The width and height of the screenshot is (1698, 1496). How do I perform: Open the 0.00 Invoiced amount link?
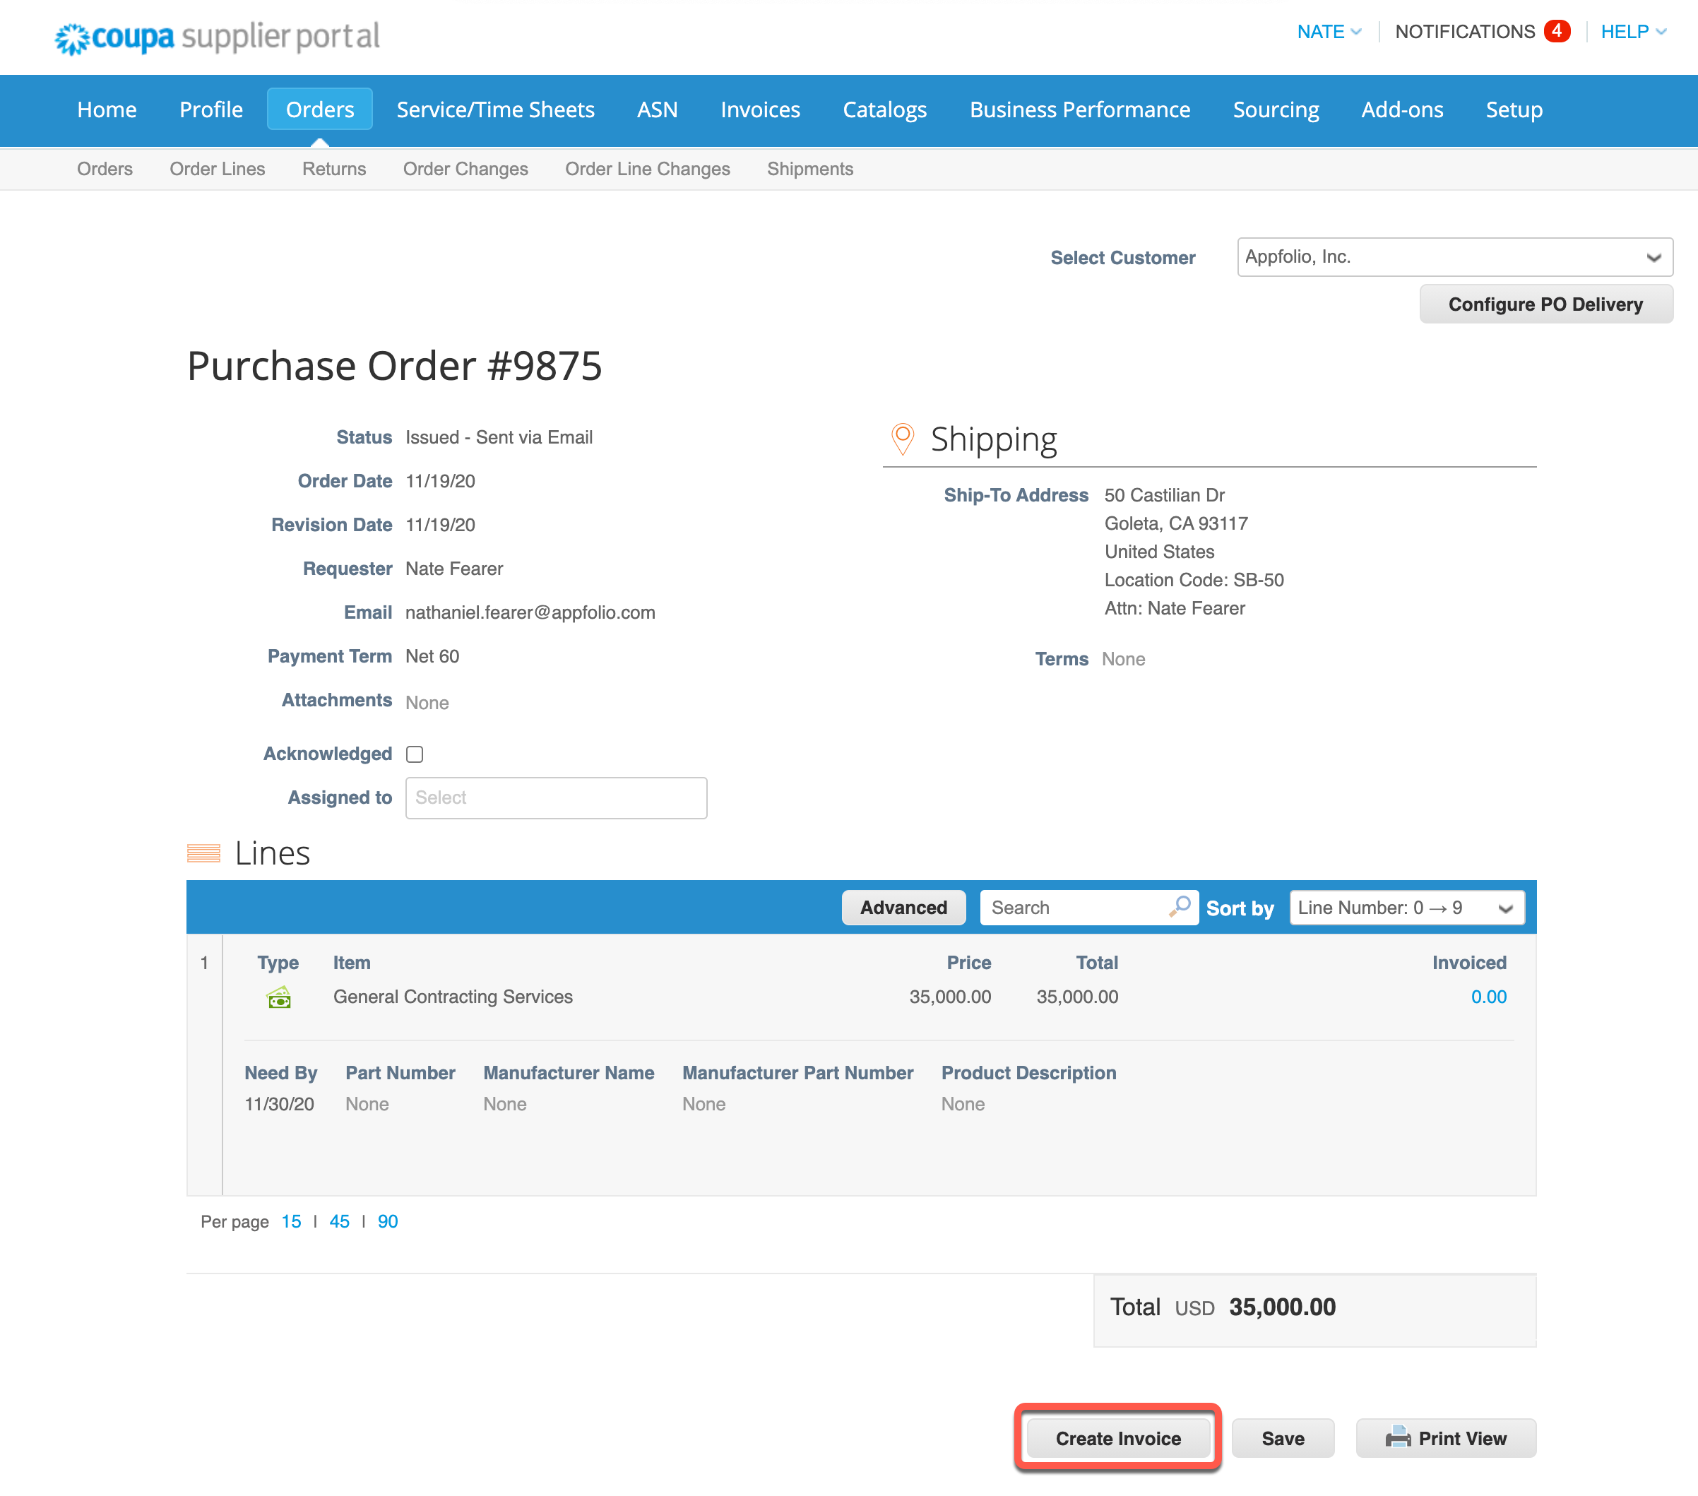click(x=1488, y=997)
